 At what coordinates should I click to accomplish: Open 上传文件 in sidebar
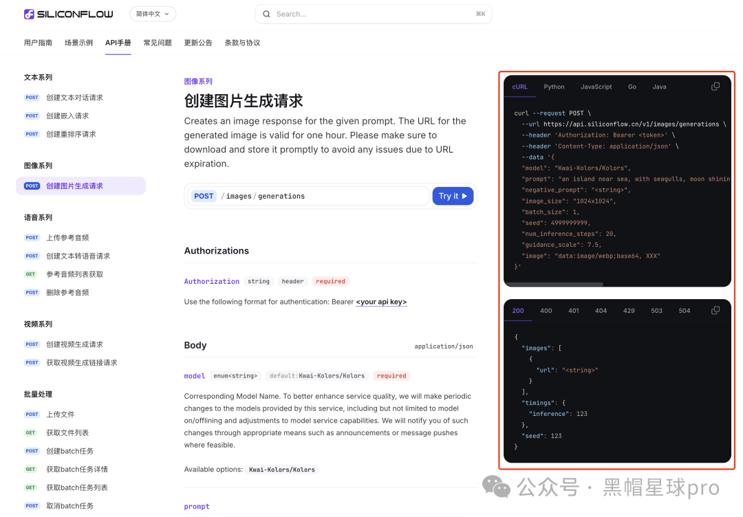coord(60,415)
